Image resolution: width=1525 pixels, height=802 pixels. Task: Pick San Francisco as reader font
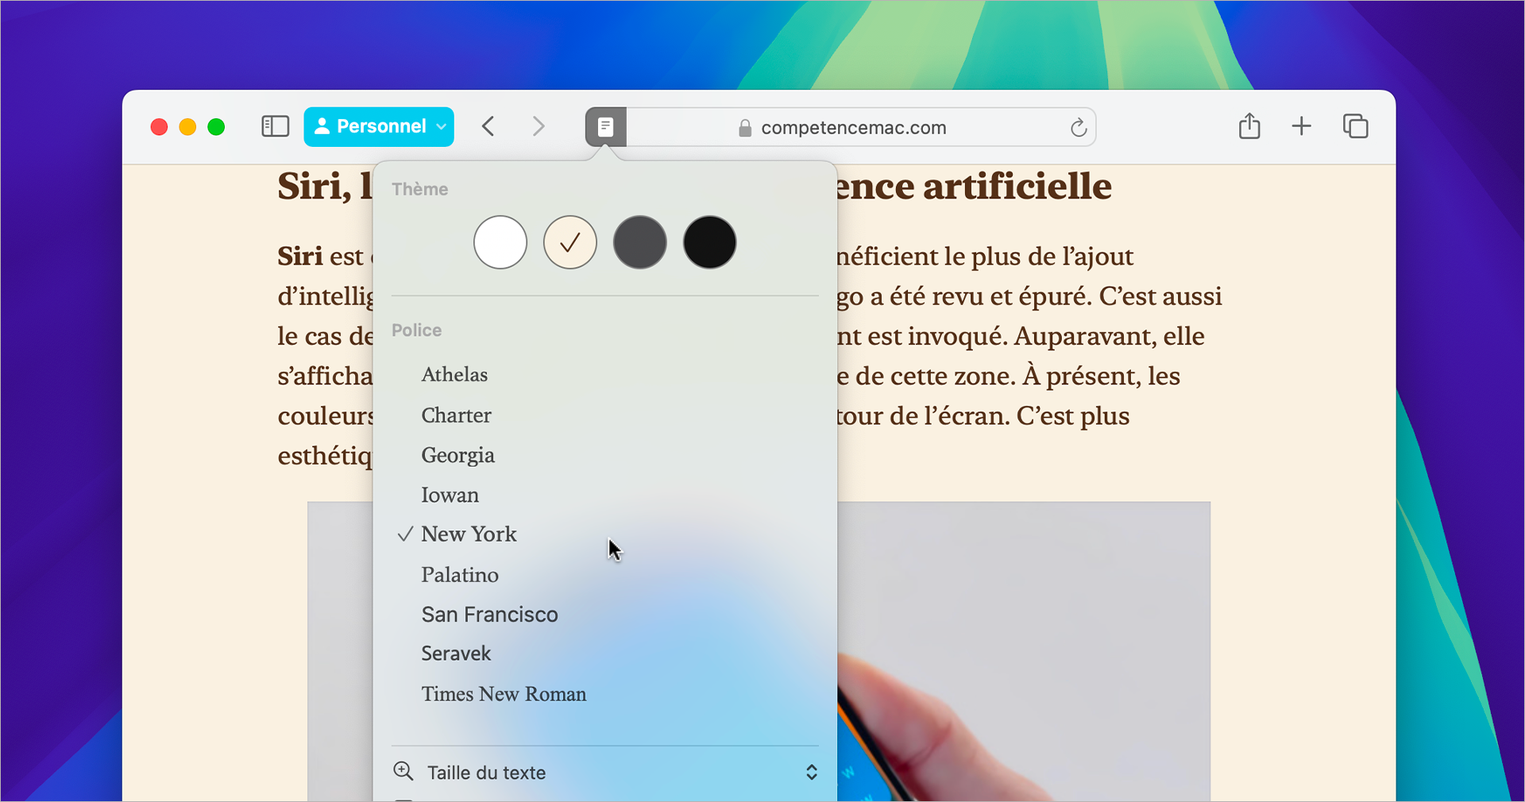coord(489,615)
